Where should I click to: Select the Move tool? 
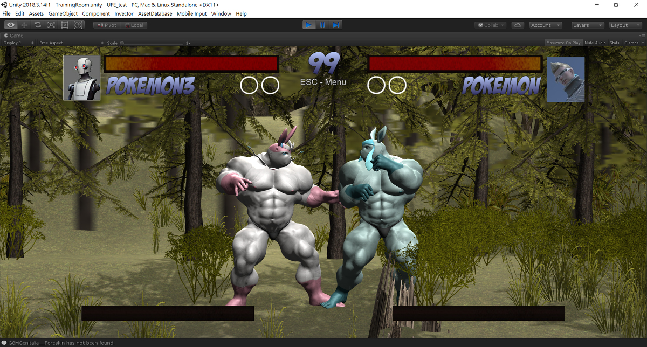[24, 25]
